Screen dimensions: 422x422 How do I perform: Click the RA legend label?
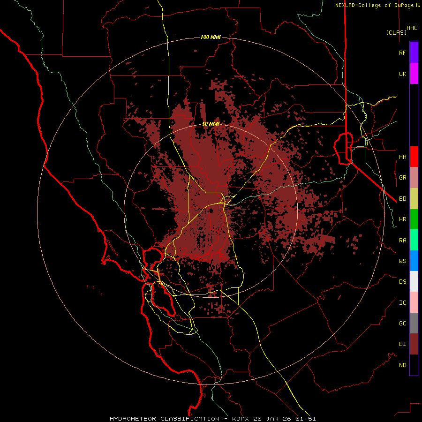tap(402, 241)
